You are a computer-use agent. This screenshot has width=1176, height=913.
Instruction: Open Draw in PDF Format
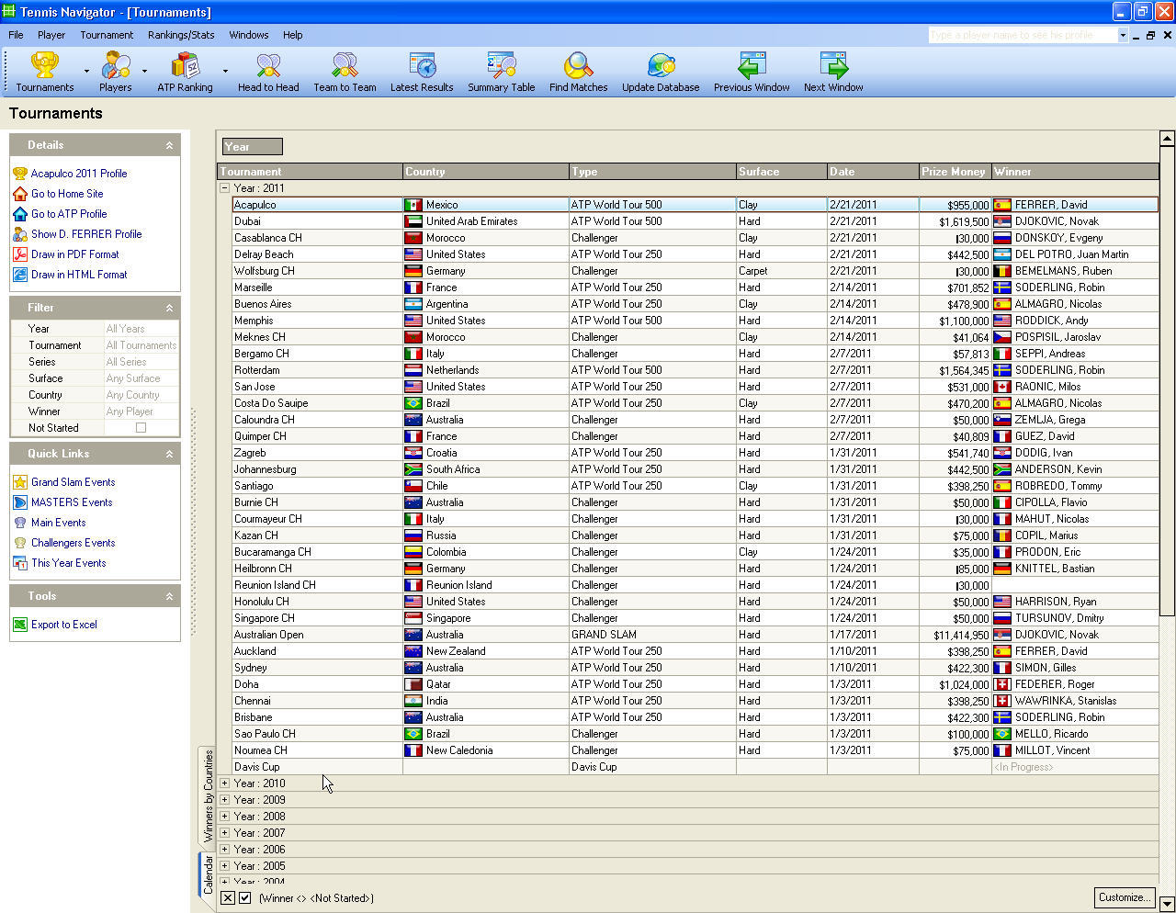coord(75,254)
